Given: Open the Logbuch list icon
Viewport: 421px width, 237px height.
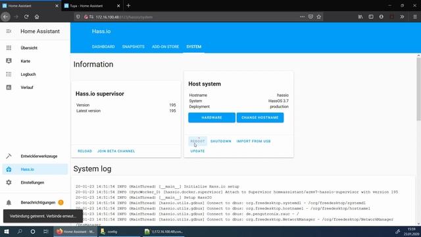Looking at the screenshot, I should pos(9,74).
